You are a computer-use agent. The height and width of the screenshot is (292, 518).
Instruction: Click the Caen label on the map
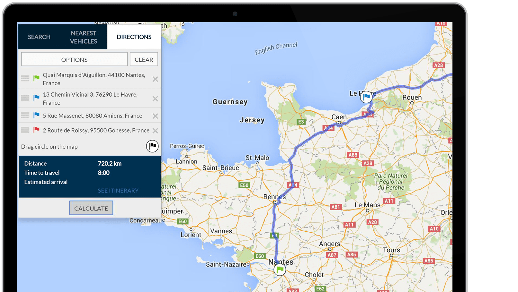click(339, 117)
